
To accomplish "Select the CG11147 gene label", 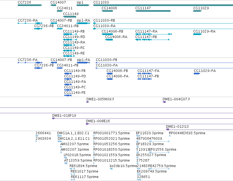I will (143, 8).
